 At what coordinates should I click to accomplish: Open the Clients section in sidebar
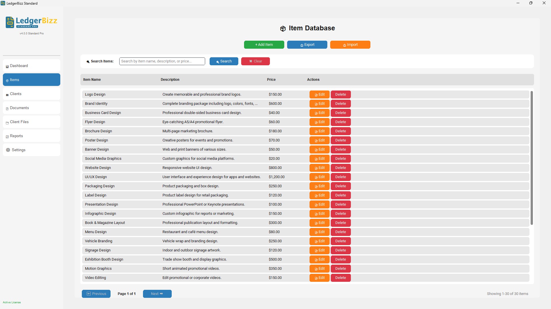(x=32, y=94)
